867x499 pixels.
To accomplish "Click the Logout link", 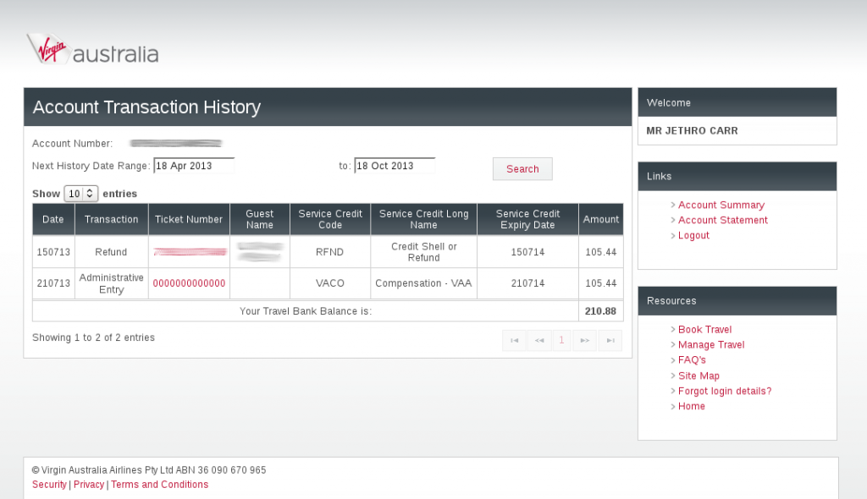I will (x=693, y=235).
